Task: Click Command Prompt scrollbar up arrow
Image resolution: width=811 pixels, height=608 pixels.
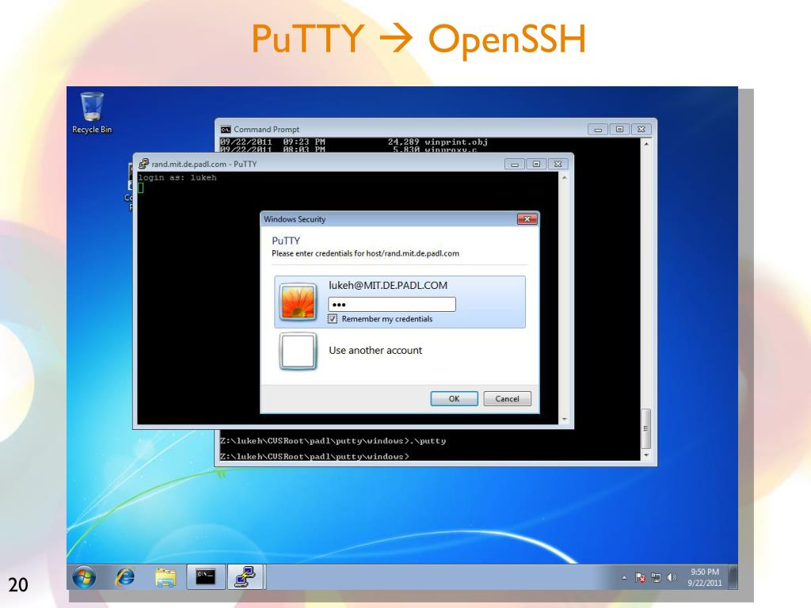Action: click(646, 144)
